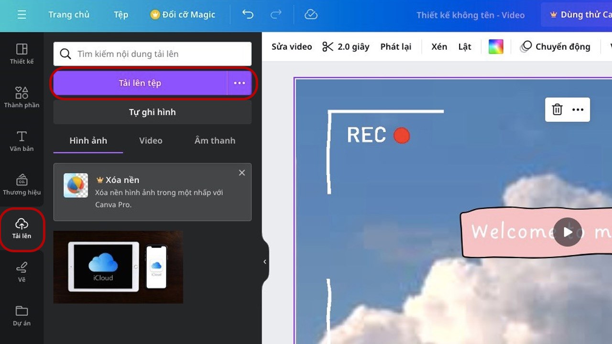The image size is (612, 344).
Task: Open Dự án projects folder
Action: pyautogui.click(x=22, y=315)
